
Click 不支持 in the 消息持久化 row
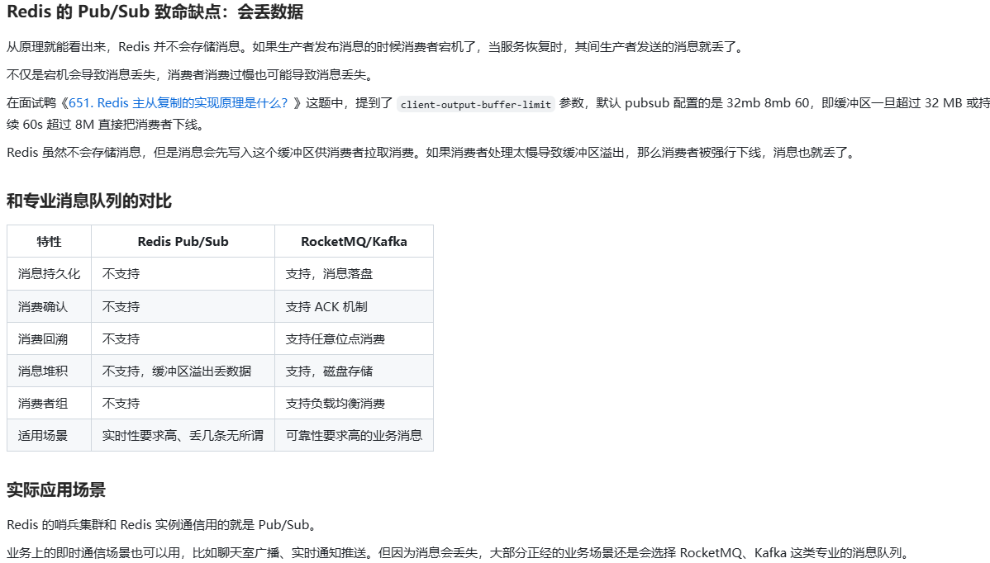tap(183, 273)
